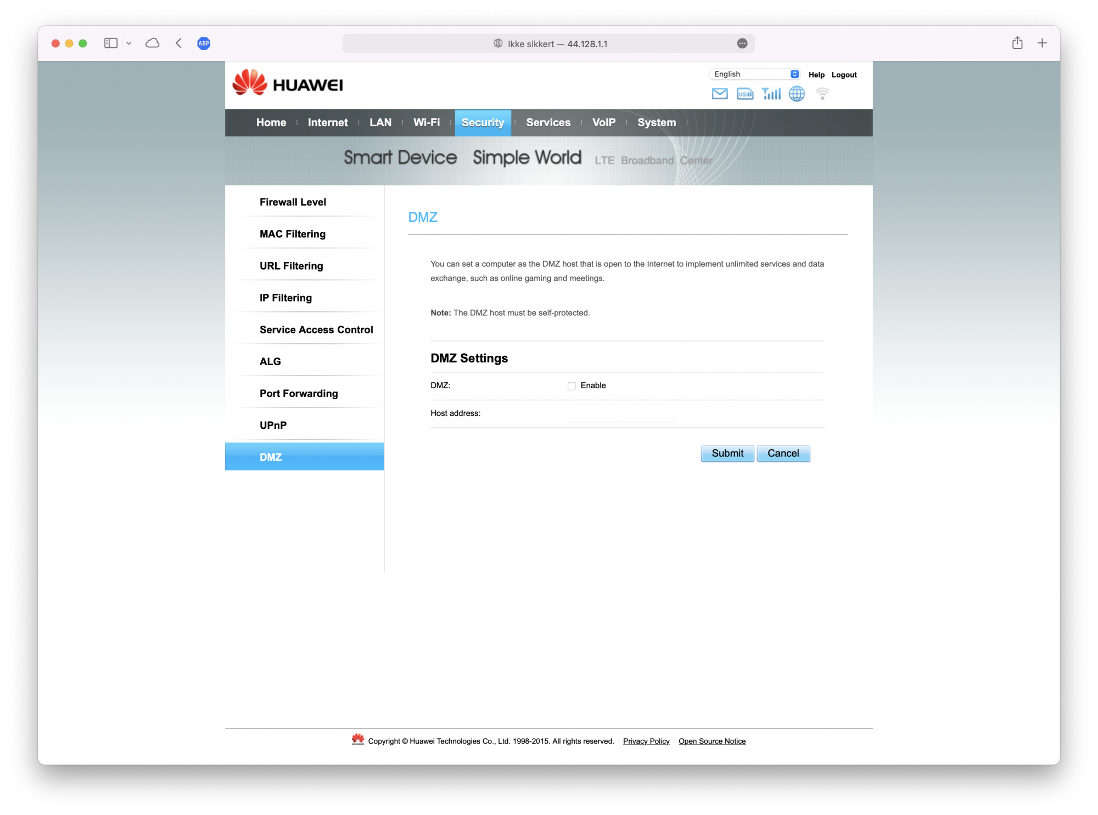Click the Safari share icon

click(1017, 43)
